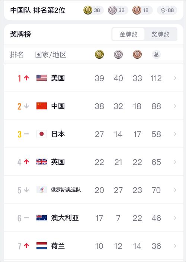Image resolution: width=186 pixels, height=262 pixels.
Task: Click the top gold medal 38 badge
Action: click(x=93, y=10)
